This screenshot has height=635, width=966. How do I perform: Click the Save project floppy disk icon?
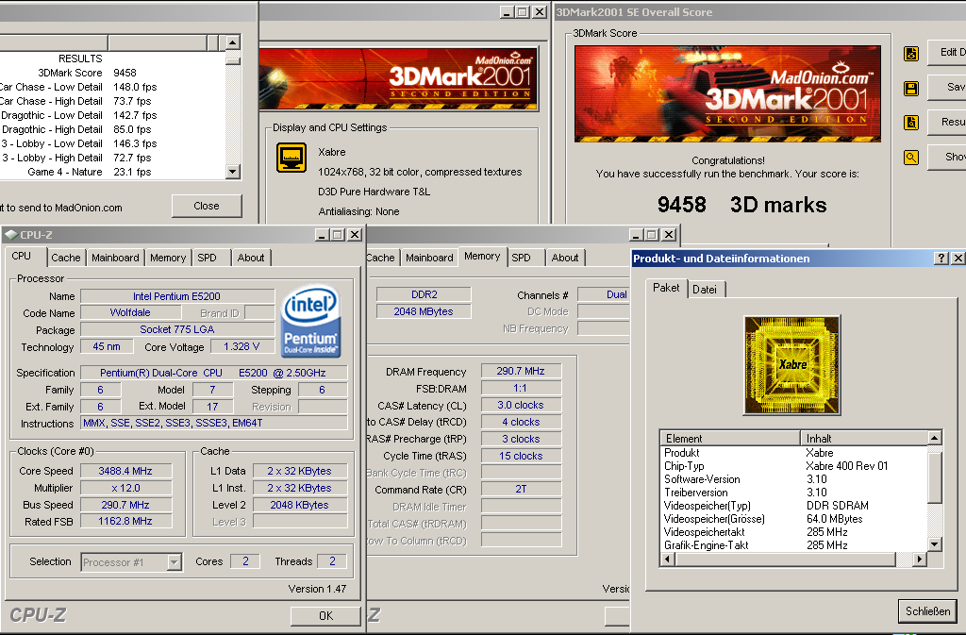(911, 88)
